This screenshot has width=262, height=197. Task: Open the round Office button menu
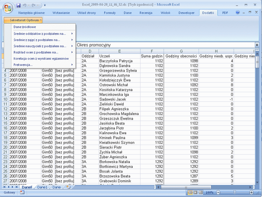point(8,8)
